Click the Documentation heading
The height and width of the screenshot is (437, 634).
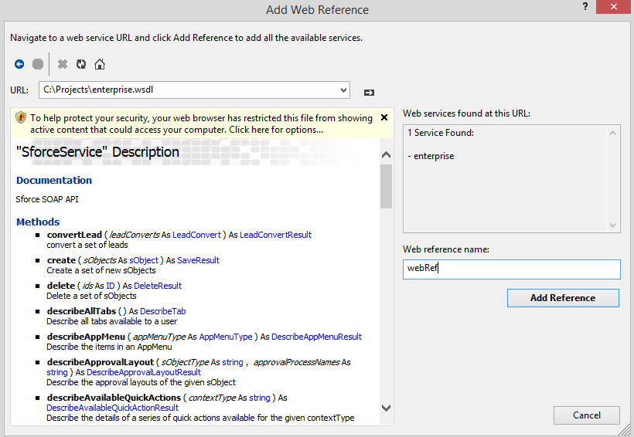tap(54, 180)
